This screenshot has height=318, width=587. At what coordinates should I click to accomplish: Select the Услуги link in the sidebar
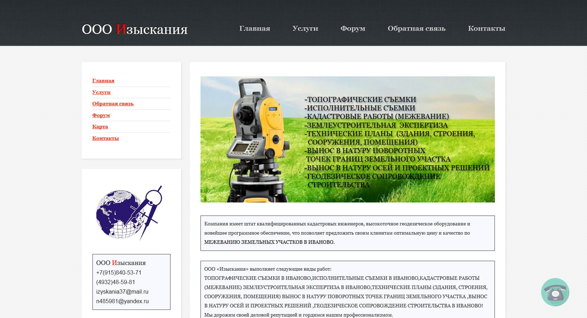[101, 92]
